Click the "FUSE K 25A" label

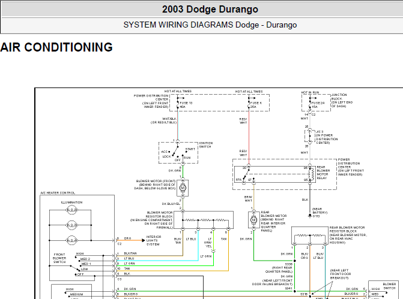256,105
